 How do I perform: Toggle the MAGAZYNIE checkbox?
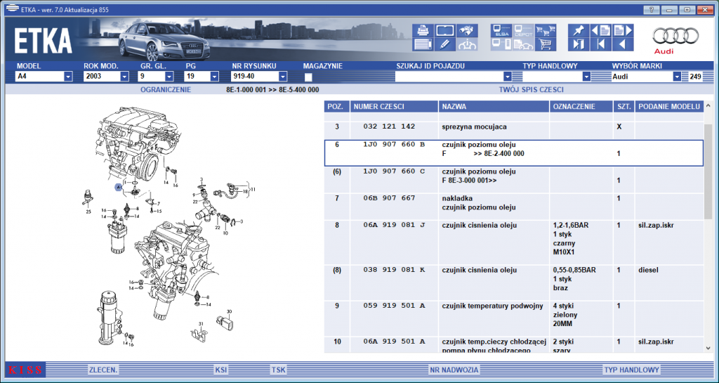pyautogui.click(x=309, y=77)
